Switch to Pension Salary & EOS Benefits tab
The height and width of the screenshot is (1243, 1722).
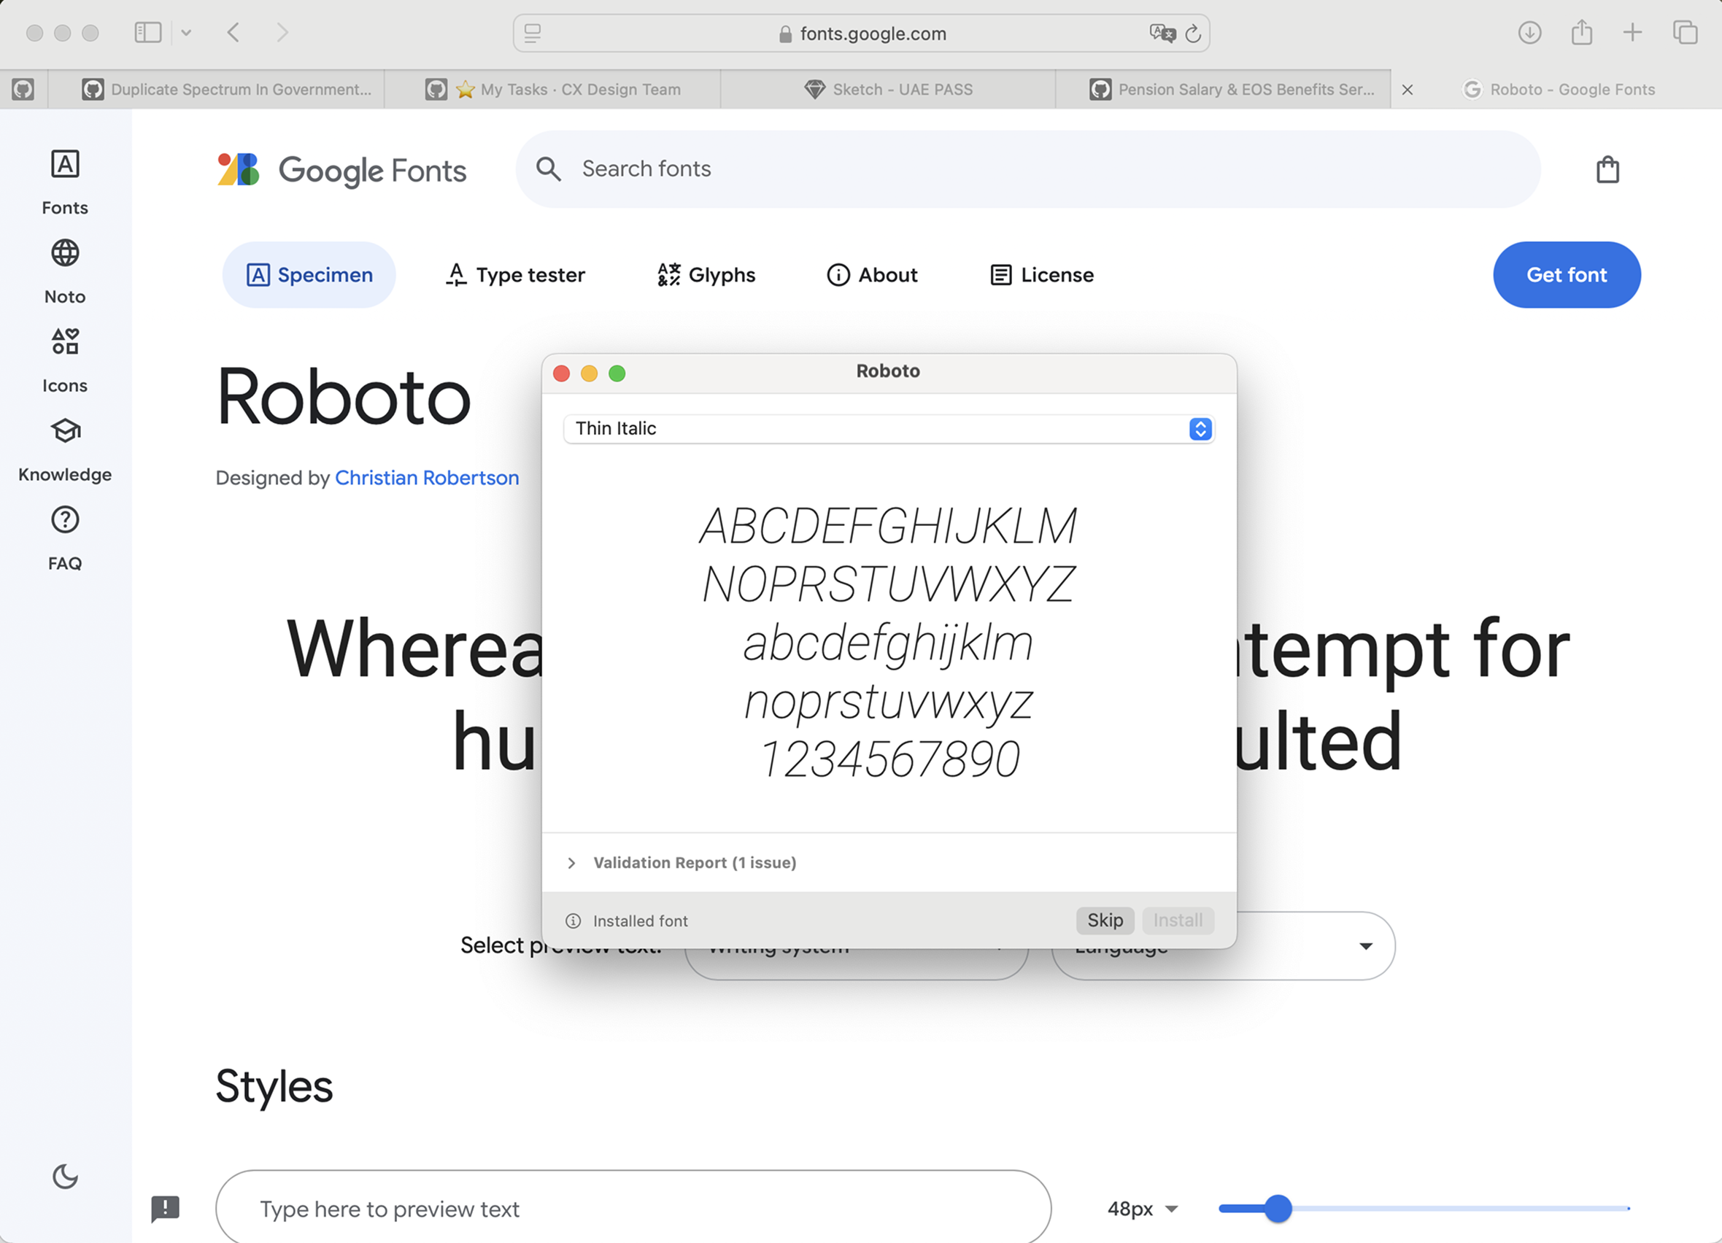point(1224,90)
